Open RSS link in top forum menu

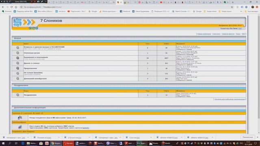243,34
